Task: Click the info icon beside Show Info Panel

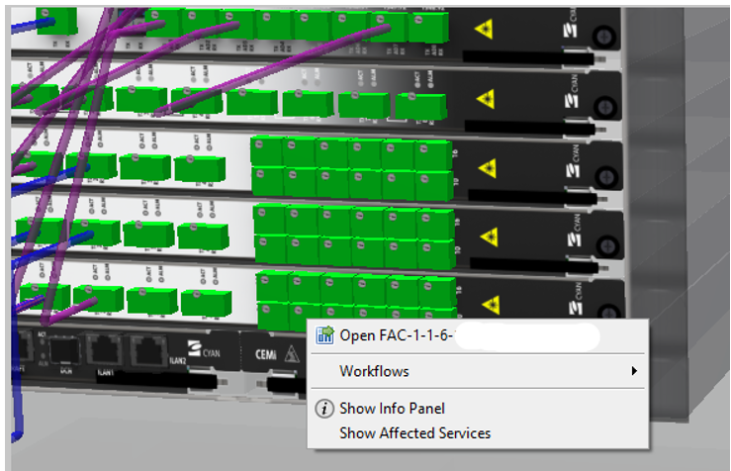Action: point(324,409)
